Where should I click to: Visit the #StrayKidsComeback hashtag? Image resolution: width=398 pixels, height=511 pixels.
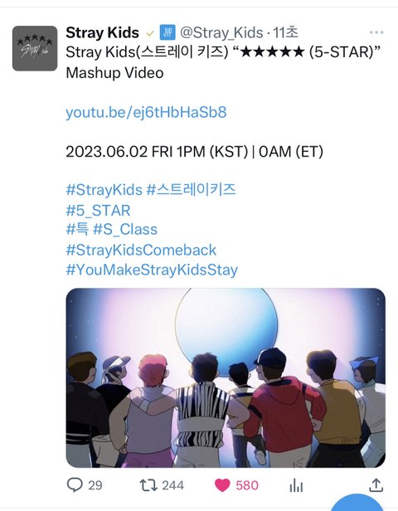pos(141,250)
